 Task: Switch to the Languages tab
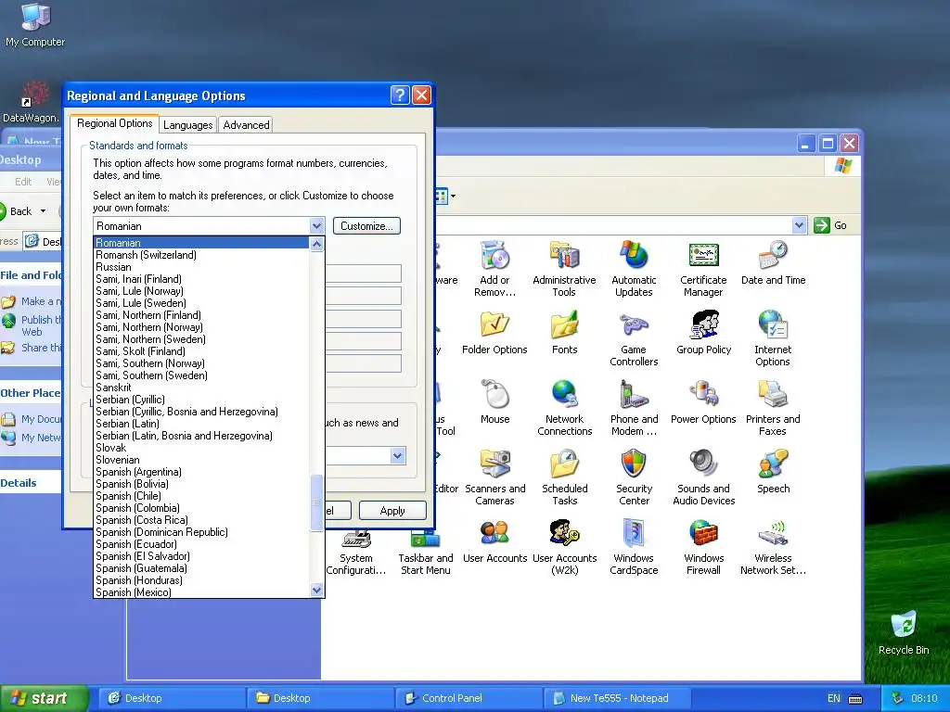[x=187, y=125]
